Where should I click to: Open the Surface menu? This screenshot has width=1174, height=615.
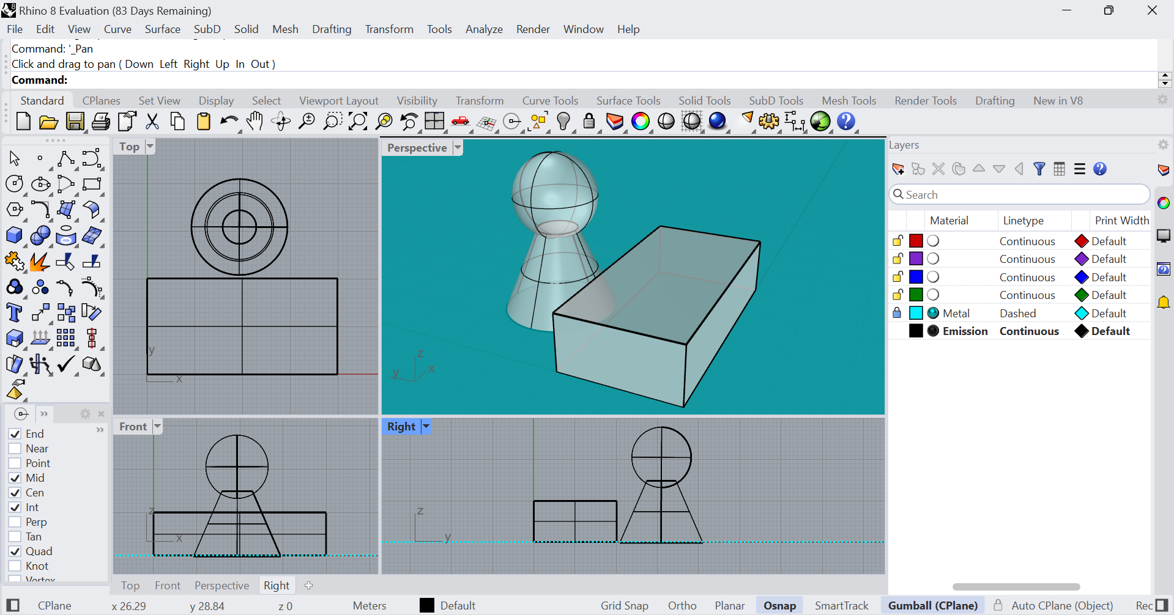[162, 29]
